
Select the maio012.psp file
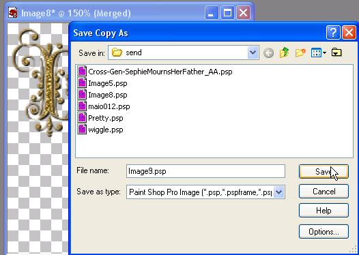(x=104, y=106)
